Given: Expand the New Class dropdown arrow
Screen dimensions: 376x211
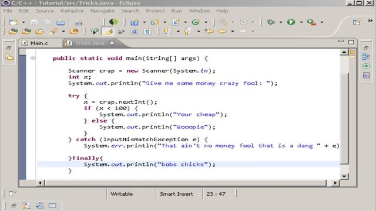Looking at the screenshot, I should (x=206, y=22).
